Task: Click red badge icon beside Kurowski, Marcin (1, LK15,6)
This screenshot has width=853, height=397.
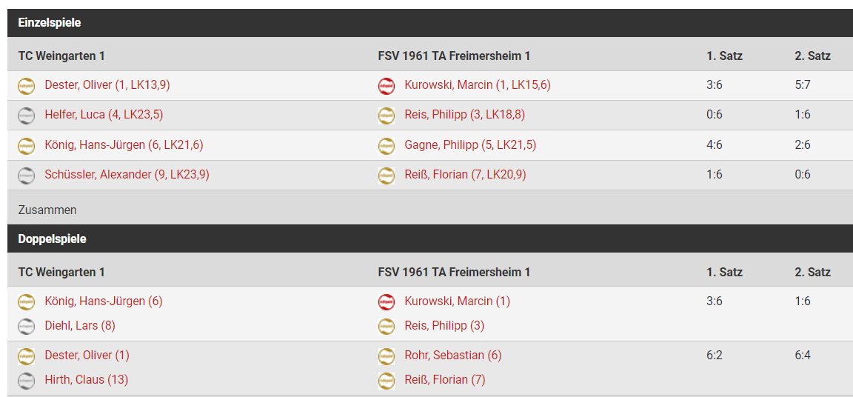Action: [387, 86]
